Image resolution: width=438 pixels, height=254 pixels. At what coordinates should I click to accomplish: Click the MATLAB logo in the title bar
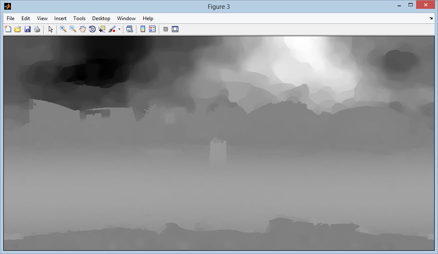(x=8, y=6)
